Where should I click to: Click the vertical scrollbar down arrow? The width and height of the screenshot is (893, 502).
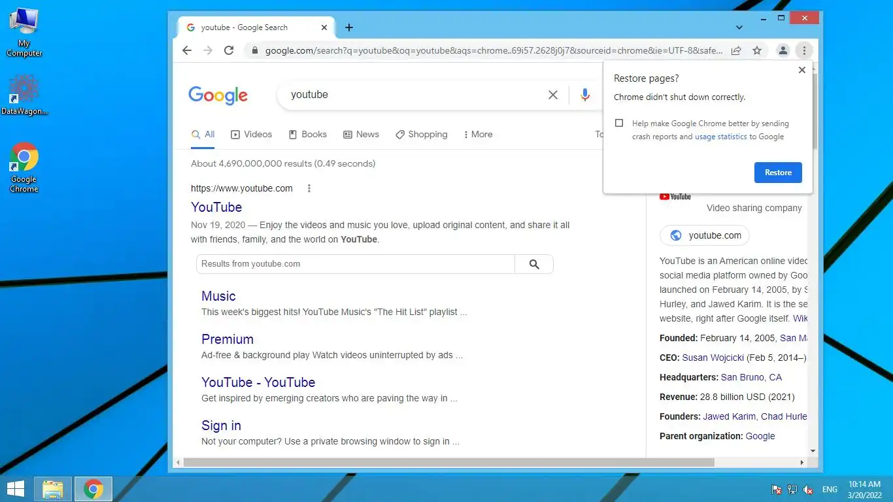[x=813, y=451]
